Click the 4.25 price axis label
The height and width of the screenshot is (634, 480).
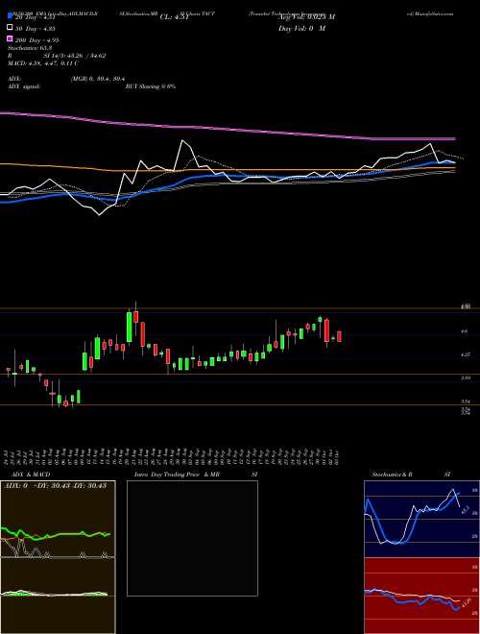pyautogui.click(x=465, y=354)
